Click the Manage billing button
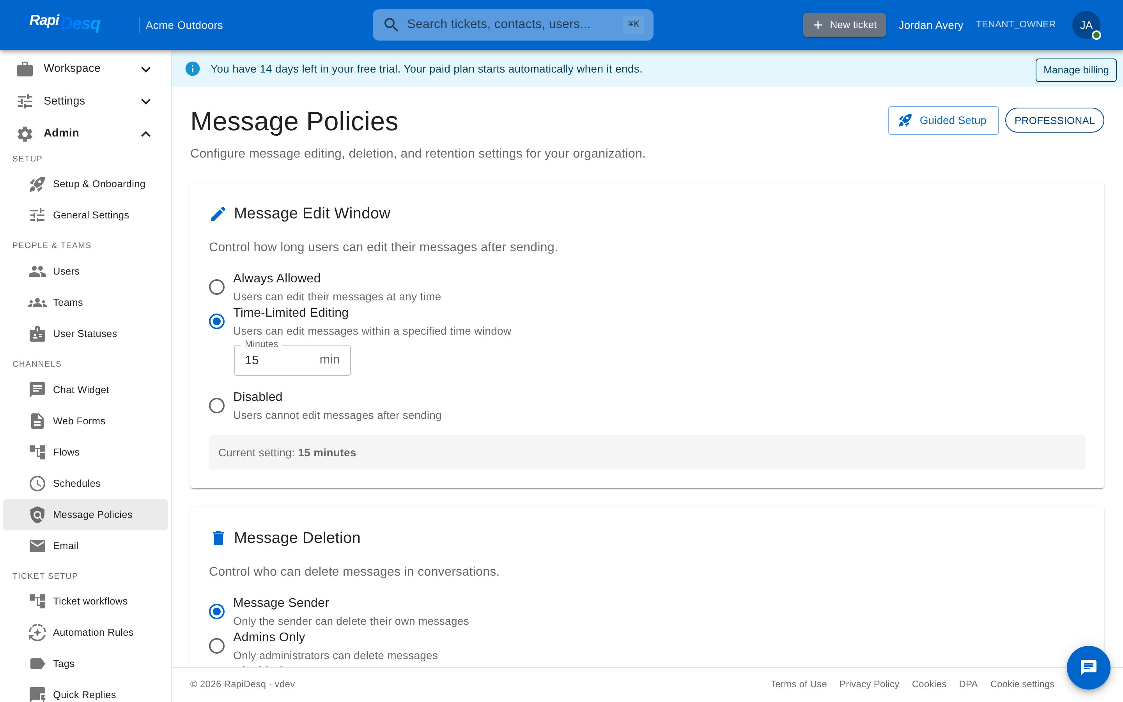The height and width of the screenshot is (702, 1123). 1076,70
